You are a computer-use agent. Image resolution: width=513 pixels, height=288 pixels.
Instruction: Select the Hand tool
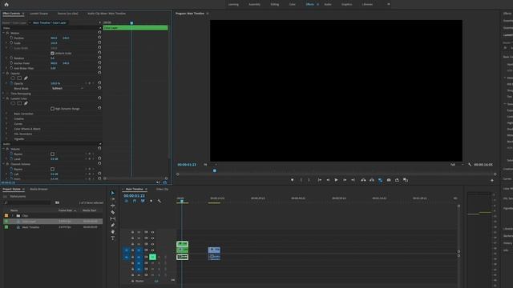113,232
